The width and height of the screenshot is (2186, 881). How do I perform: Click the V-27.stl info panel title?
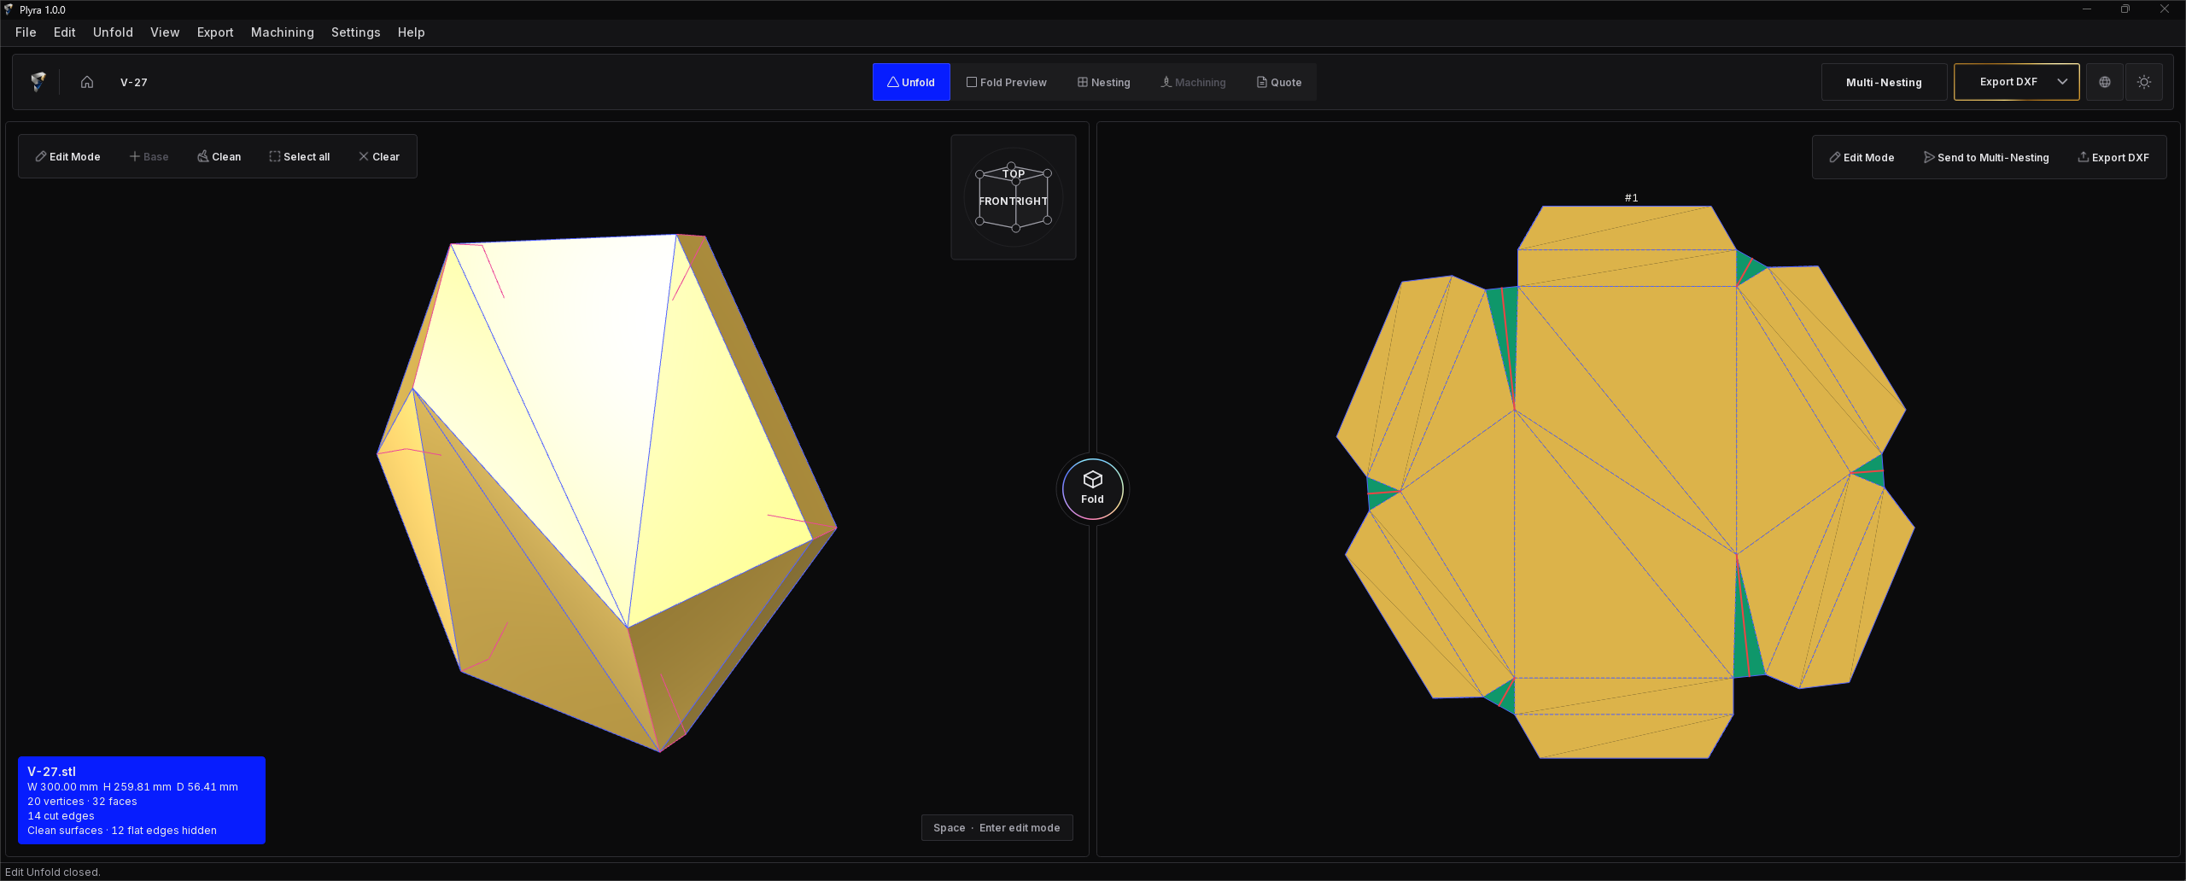pyautogui.click(x=51, y=771)
